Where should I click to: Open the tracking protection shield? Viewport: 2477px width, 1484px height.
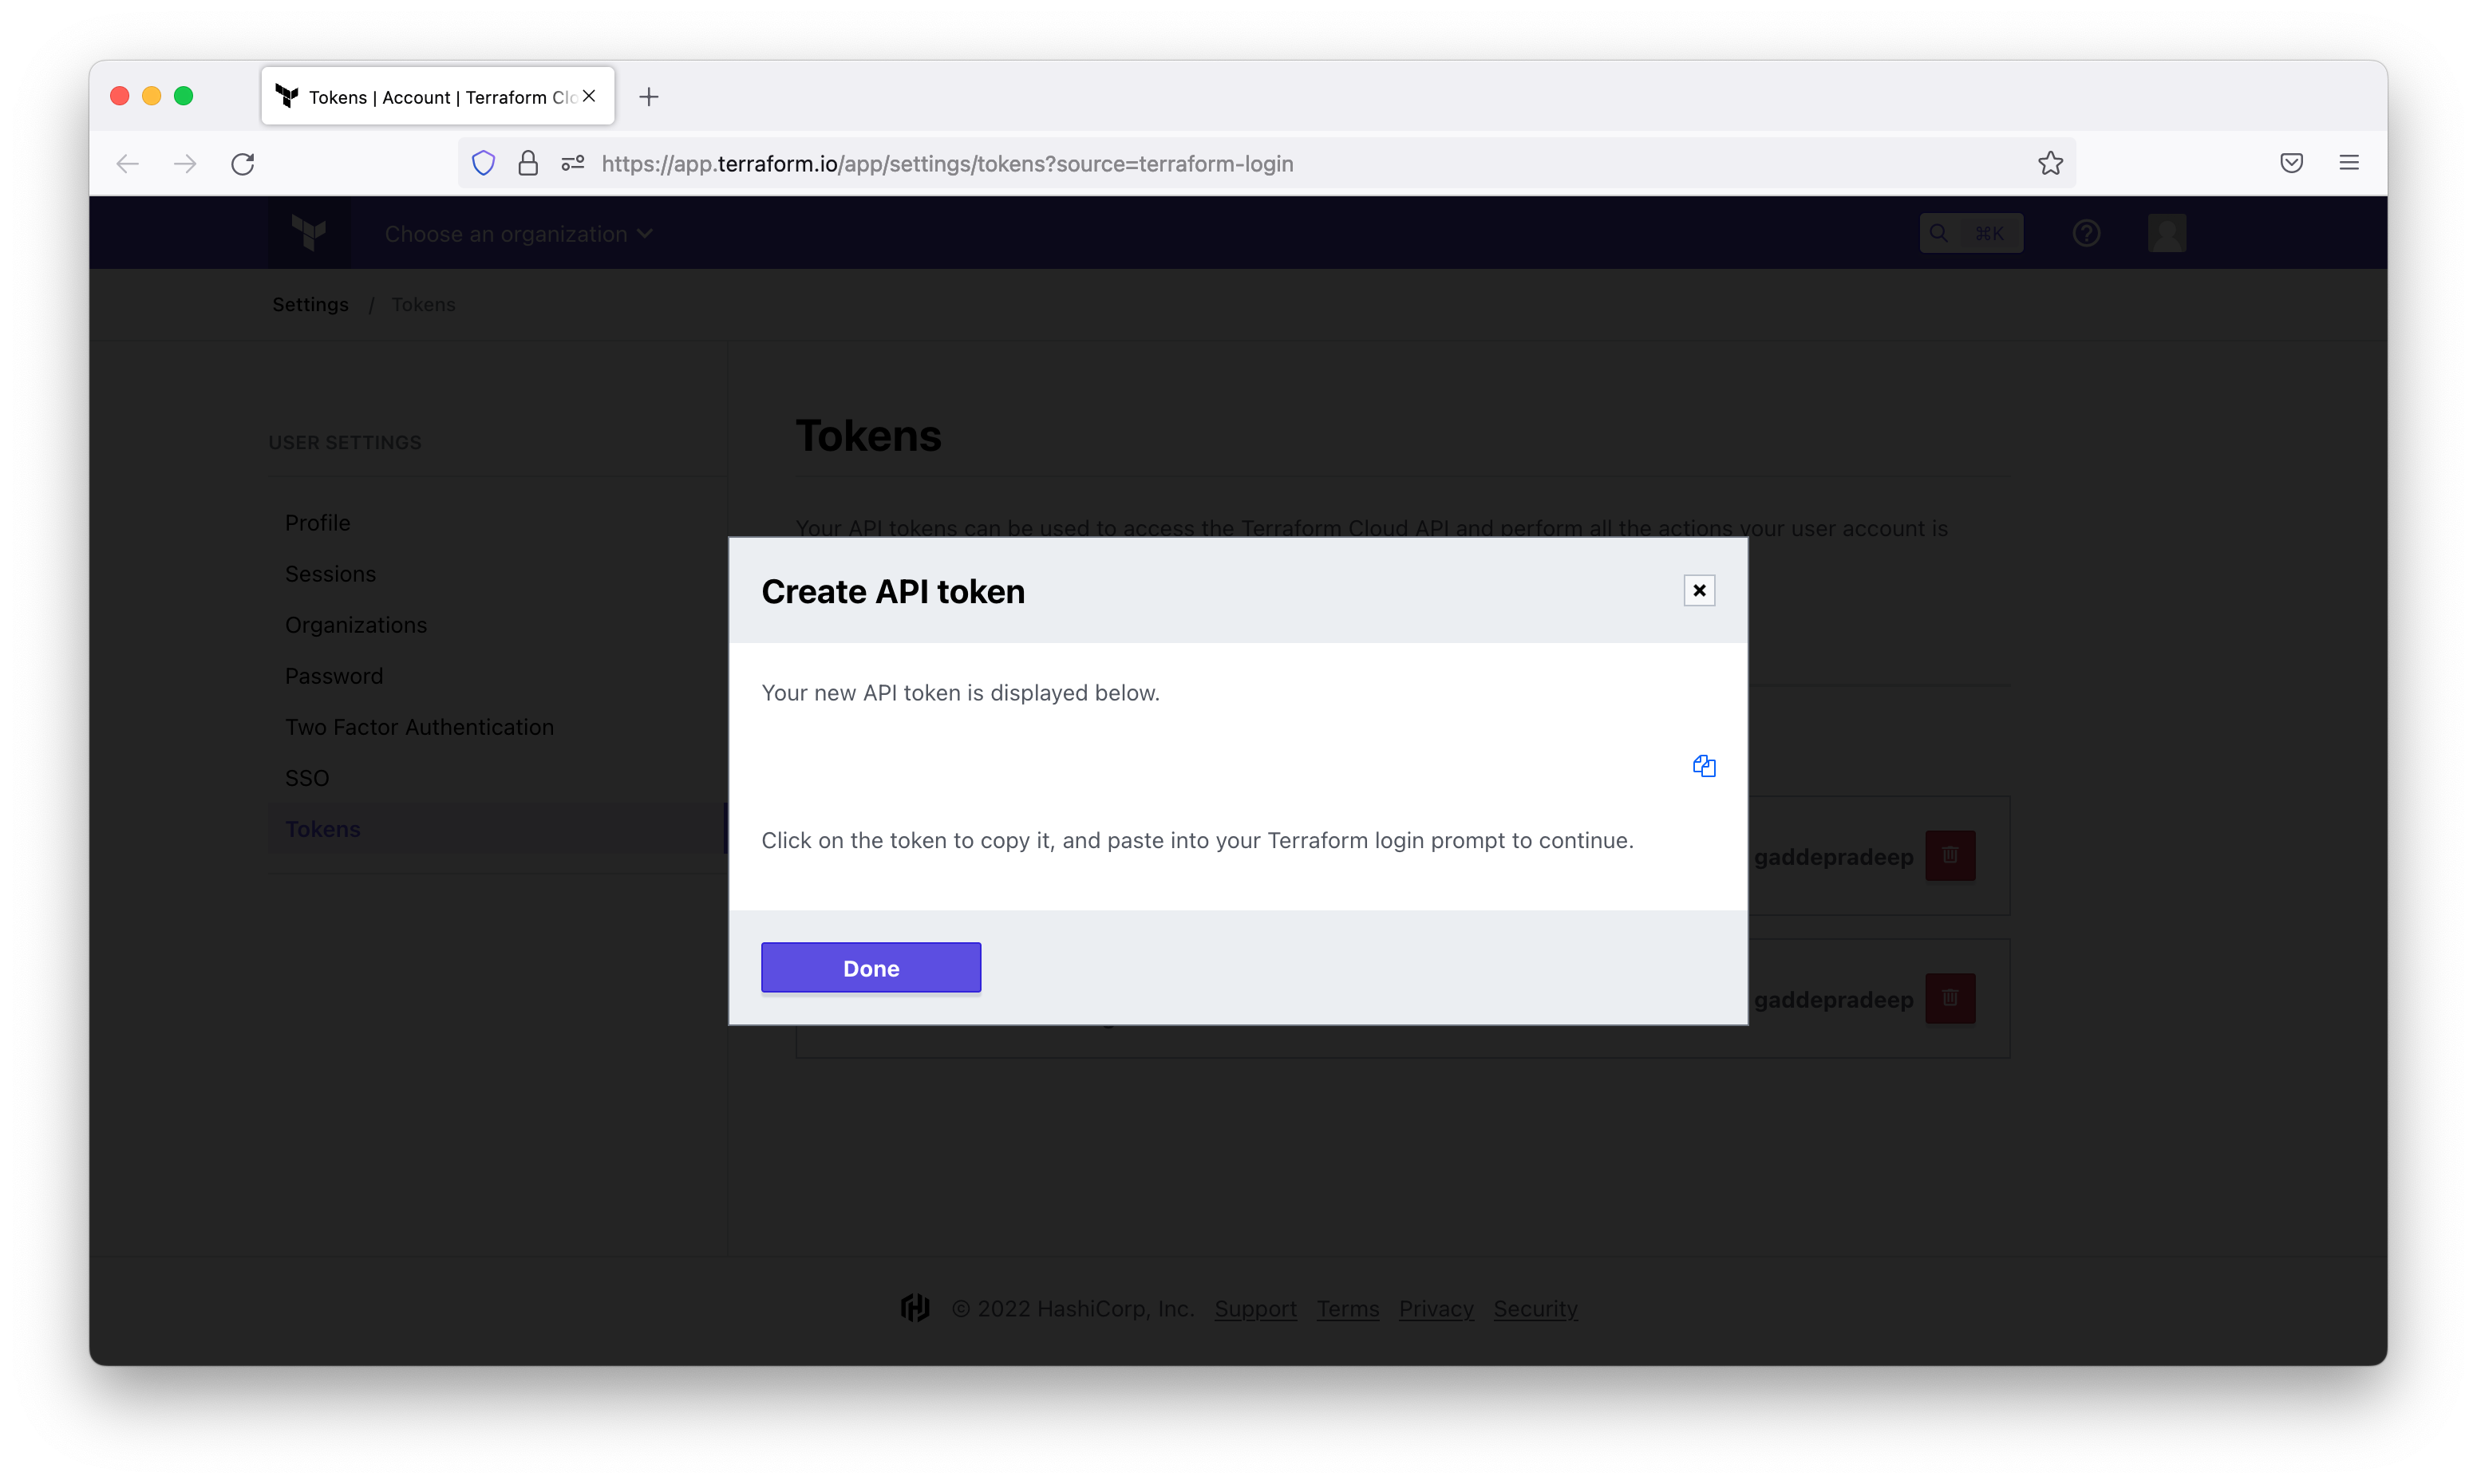point(483,163)
